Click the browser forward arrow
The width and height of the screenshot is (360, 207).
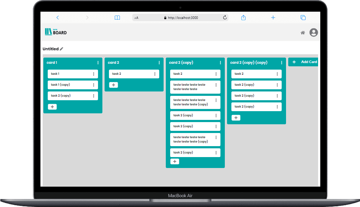pyautogui.click(x=87, y=17)
